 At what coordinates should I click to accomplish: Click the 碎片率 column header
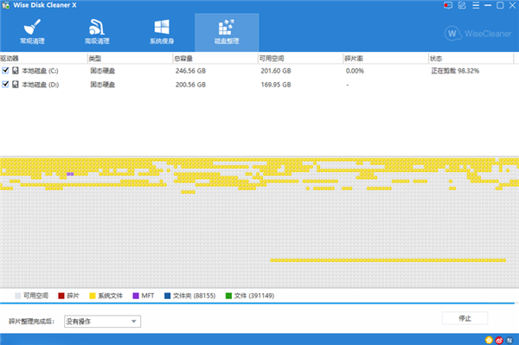(386, 59)
